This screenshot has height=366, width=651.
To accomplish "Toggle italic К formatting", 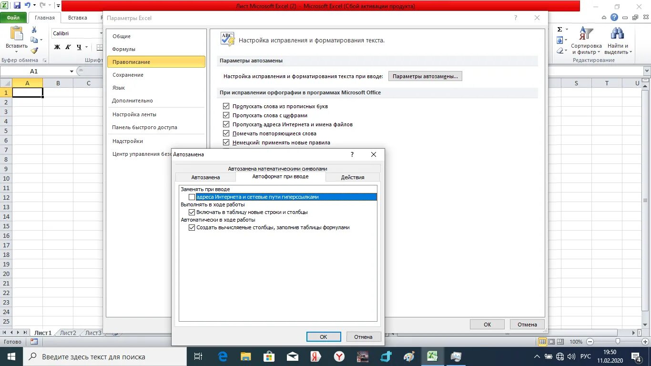I will (x=68, y=47).
